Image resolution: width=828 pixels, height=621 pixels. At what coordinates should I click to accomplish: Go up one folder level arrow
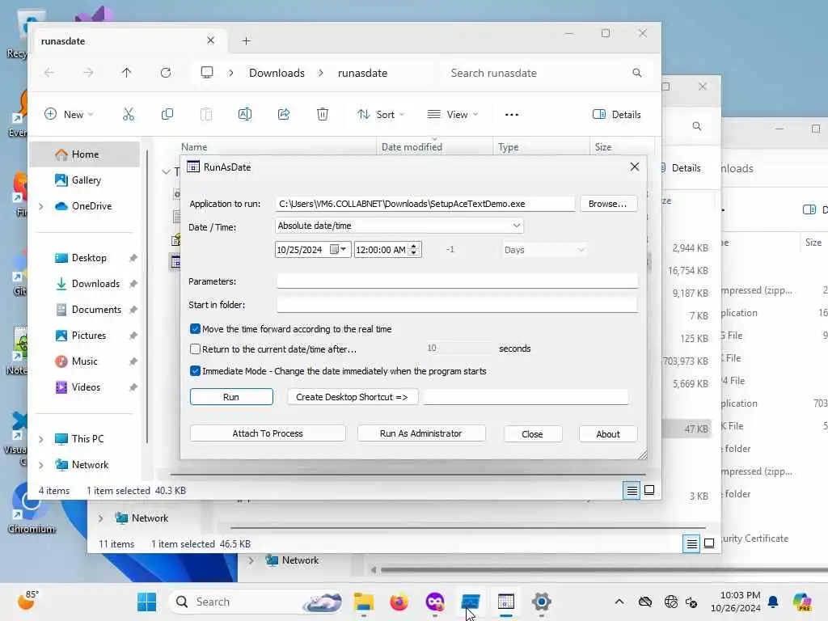[x=126, y=73]
